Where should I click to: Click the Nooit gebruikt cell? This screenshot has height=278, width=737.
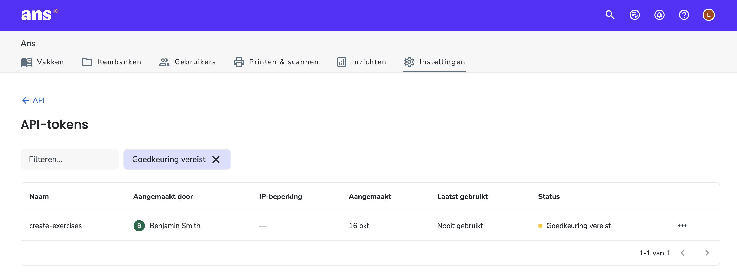(460, 226)
